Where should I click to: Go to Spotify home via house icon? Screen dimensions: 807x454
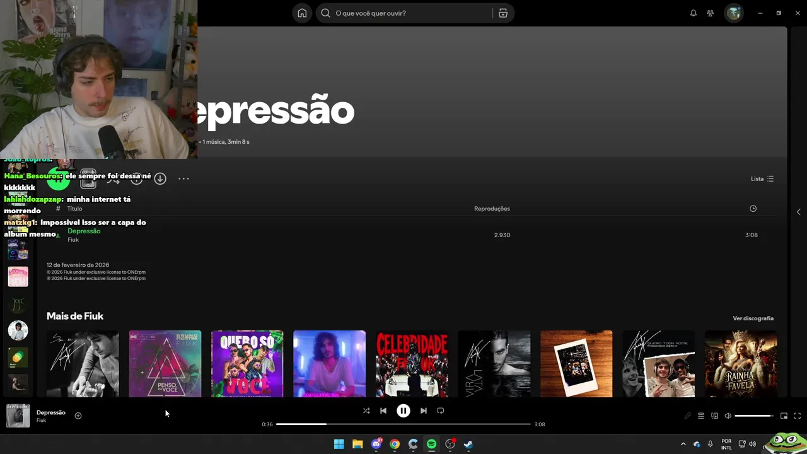pos(302,13)
